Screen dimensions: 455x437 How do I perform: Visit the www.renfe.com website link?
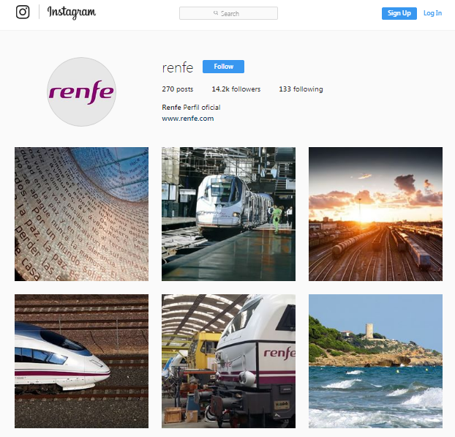188,119
